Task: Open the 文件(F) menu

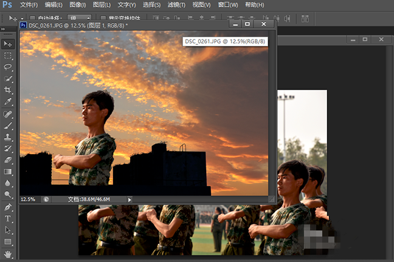Action: tap(29, 5)
